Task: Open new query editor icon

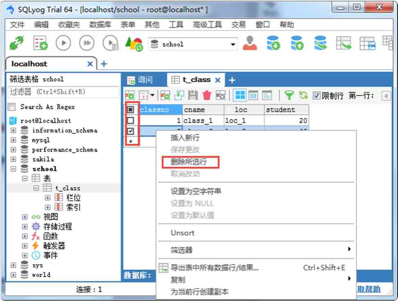Action: click(x=40, y=43)
